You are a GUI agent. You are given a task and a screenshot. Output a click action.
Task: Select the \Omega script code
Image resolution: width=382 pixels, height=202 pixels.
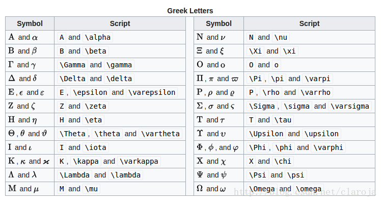point(262,189)
